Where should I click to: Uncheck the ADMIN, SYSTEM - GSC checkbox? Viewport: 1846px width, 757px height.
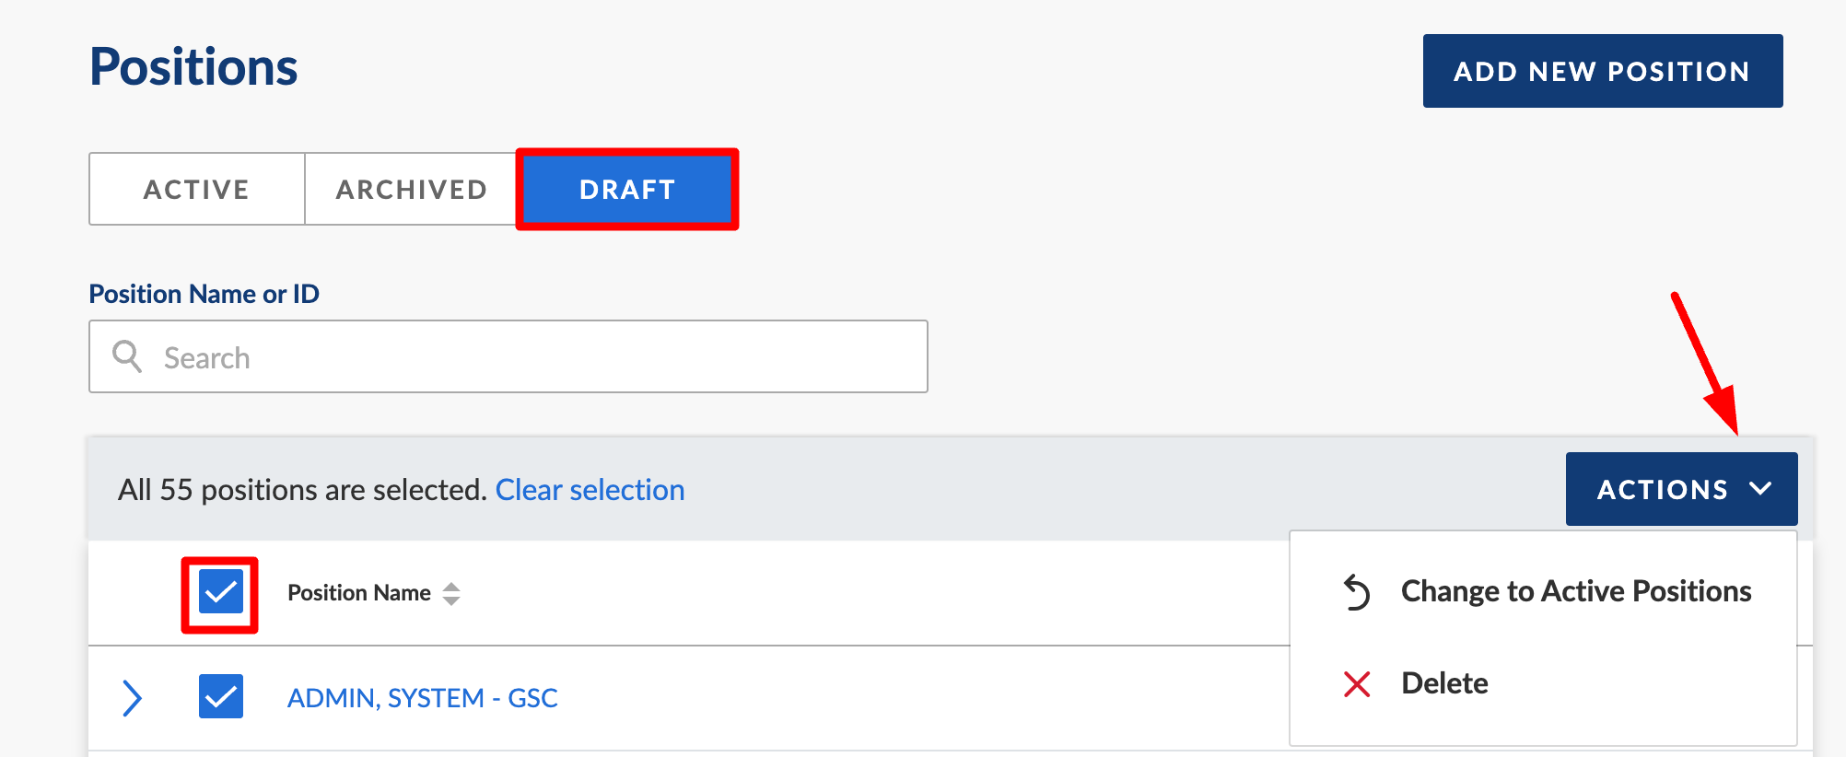tap(221, 696)
